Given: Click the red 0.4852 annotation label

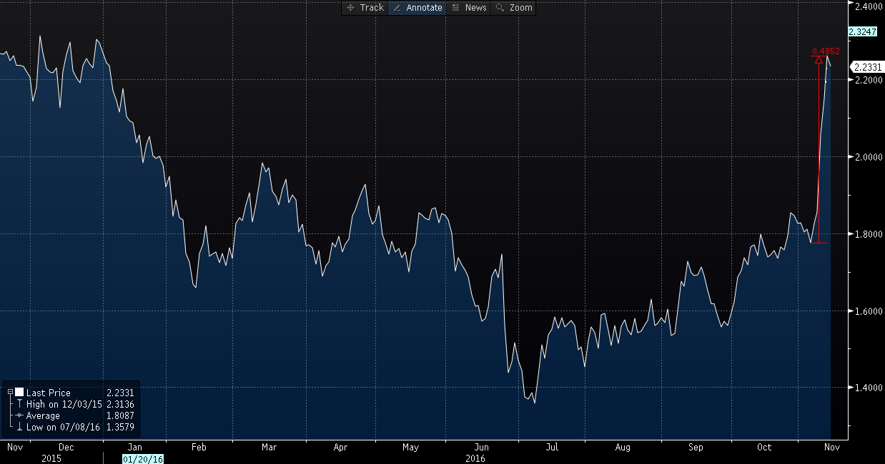Looking at the screenshot, I should 826,51.
